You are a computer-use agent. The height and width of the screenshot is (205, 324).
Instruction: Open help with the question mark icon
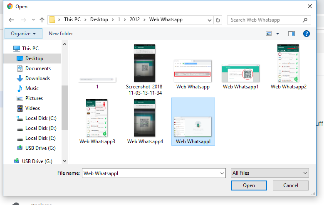point(306,34)
